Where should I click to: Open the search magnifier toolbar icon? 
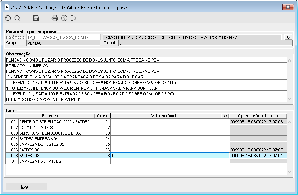(17, 18)
